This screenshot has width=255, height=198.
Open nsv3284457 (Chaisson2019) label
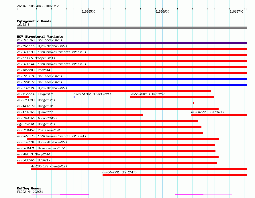pyautogui.click(x=39, y=130)
